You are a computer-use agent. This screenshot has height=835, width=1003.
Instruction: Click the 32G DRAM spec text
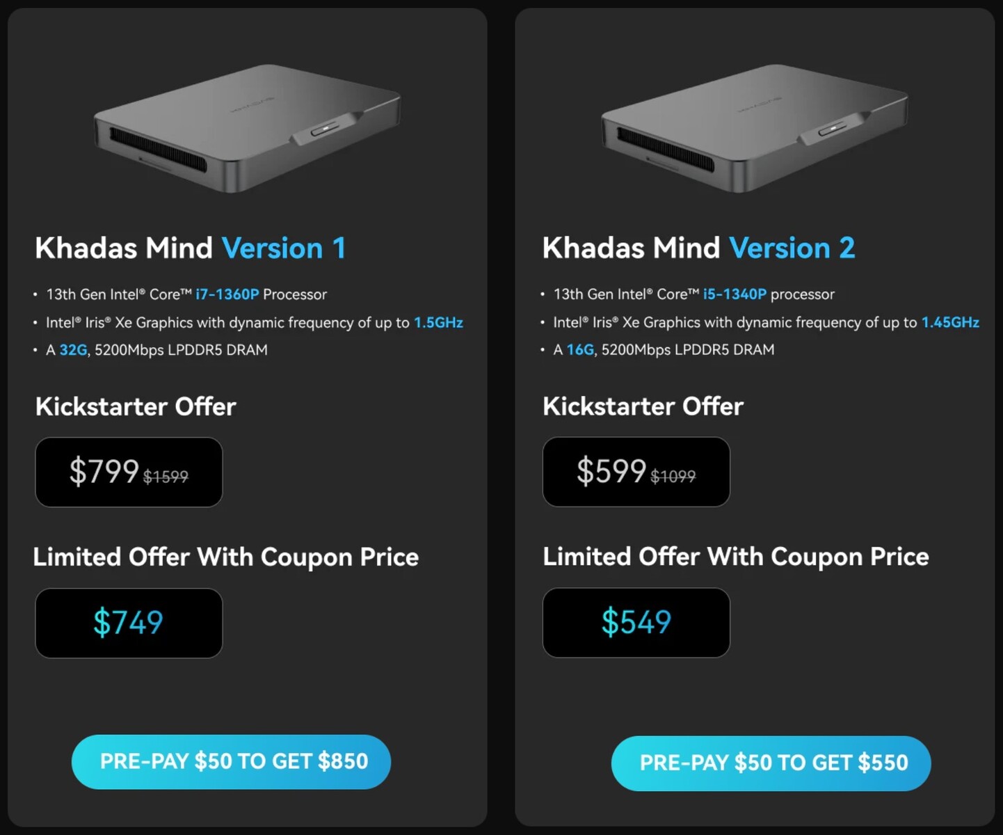(x=73, y=350)
